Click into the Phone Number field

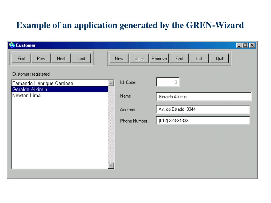203,121
